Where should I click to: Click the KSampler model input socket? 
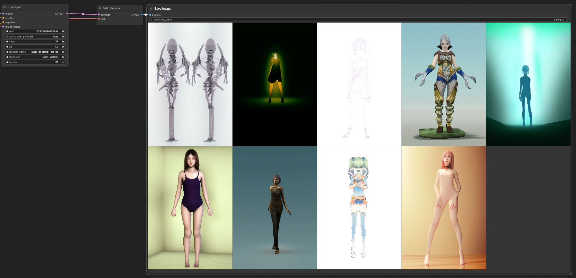coord(3,14)
